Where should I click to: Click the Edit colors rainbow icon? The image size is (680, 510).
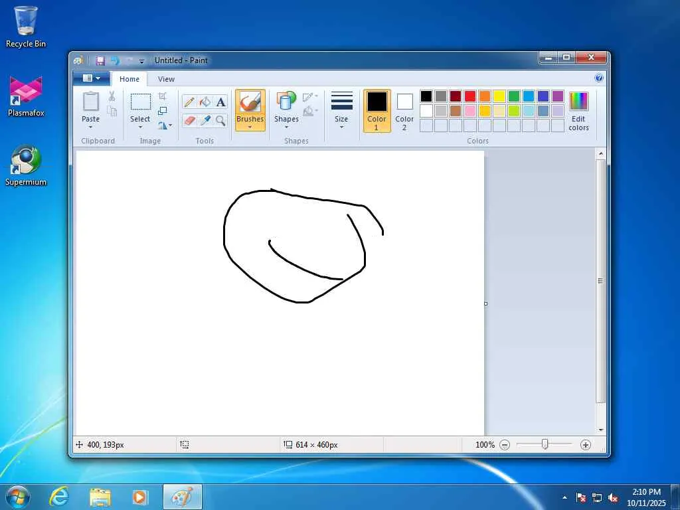578,102
